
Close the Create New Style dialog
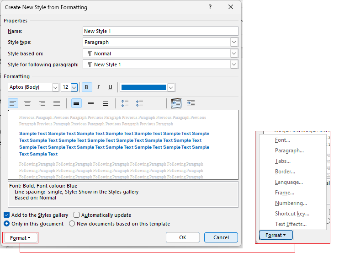(x=231, y=7)
